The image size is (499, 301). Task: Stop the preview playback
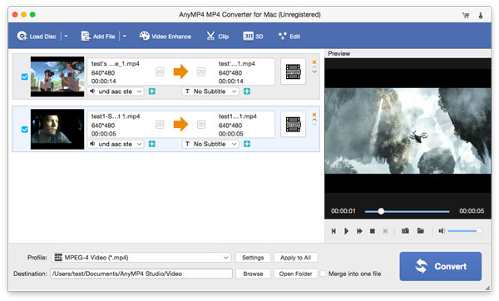pos(373,231)
